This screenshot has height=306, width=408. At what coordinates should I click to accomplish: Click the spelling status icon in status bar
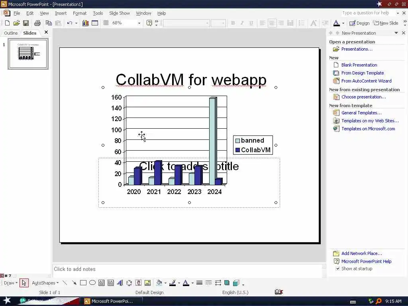tap(279, 292)
